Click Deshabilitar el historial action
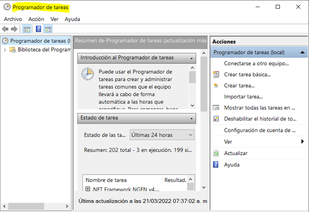Screen dimensions: 309x212 pyautogui.click(x=260, y=119)
